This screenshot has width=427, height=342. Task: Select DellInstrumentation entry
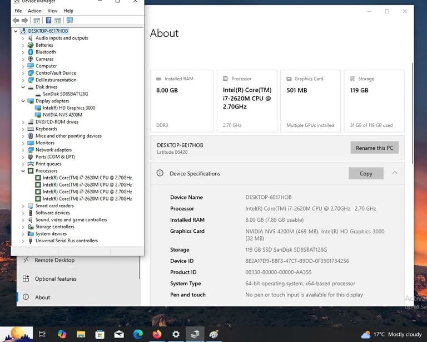click(56, 80)
